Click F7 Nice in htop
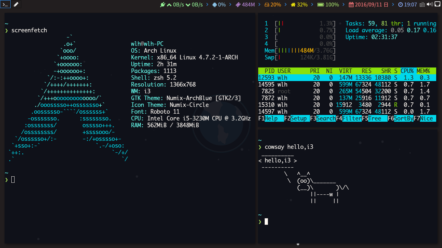This screenshot has width=442, height=248. pos(425,119)
